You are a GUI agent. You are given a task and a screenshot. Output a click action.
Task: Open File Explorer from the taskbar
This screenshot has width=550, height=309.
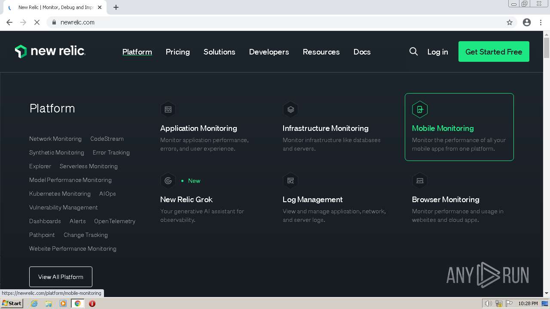tap(49, 303)
